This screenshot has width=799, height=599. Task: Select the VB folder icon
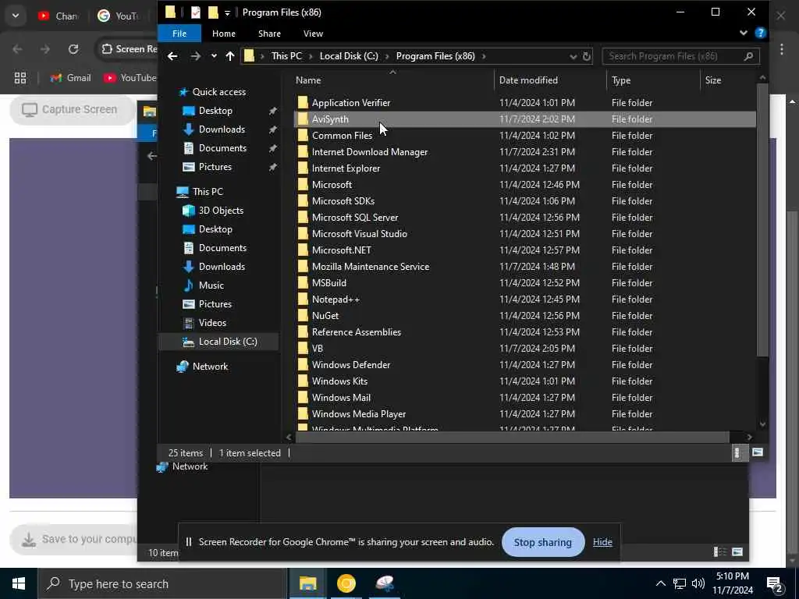click(x=303, y=349)
